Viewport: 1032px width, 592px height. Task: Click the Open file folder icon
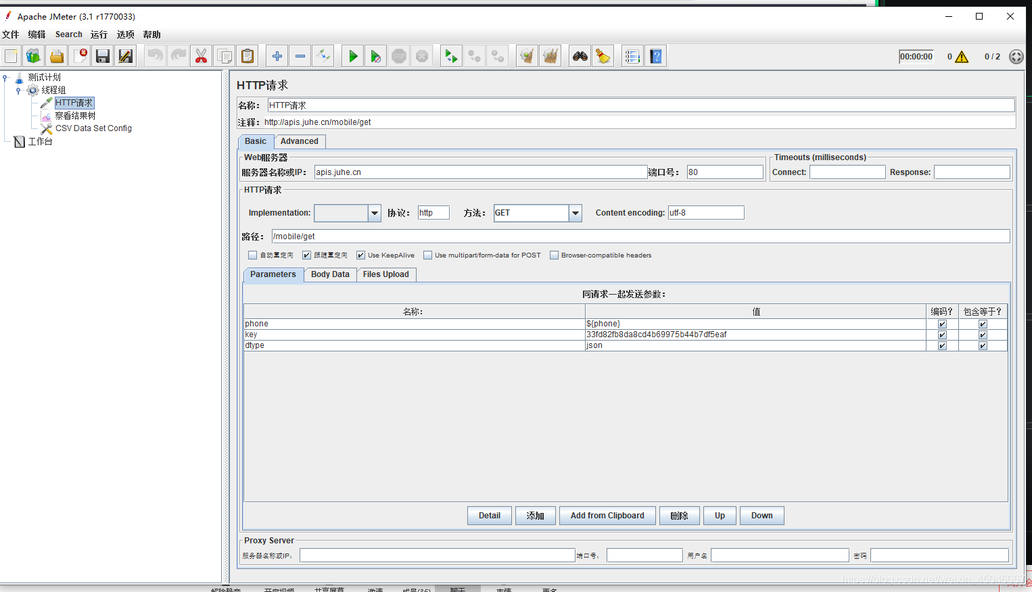[x=57, y=56]
